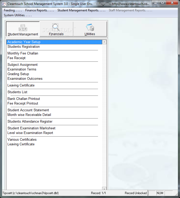Open the Students List entry
Viewport: 180px width, 198px height.
pyautogui.click(x=17, y=92)
